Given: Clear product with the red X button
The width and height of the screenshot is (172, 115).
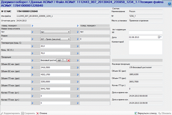Looking at the screenshot, I should pyautogui.click(x=69, y=60).
